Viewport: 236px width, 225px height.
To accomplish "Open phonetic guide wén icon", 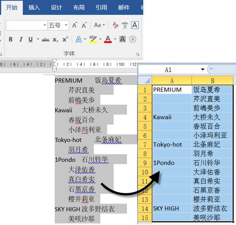I will 125,25.
